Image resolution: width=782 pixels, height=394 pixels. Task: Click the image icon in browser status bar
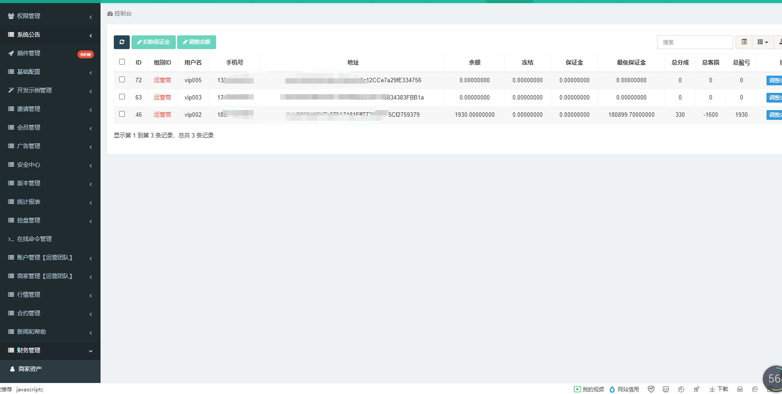click(x=666, y=389)
